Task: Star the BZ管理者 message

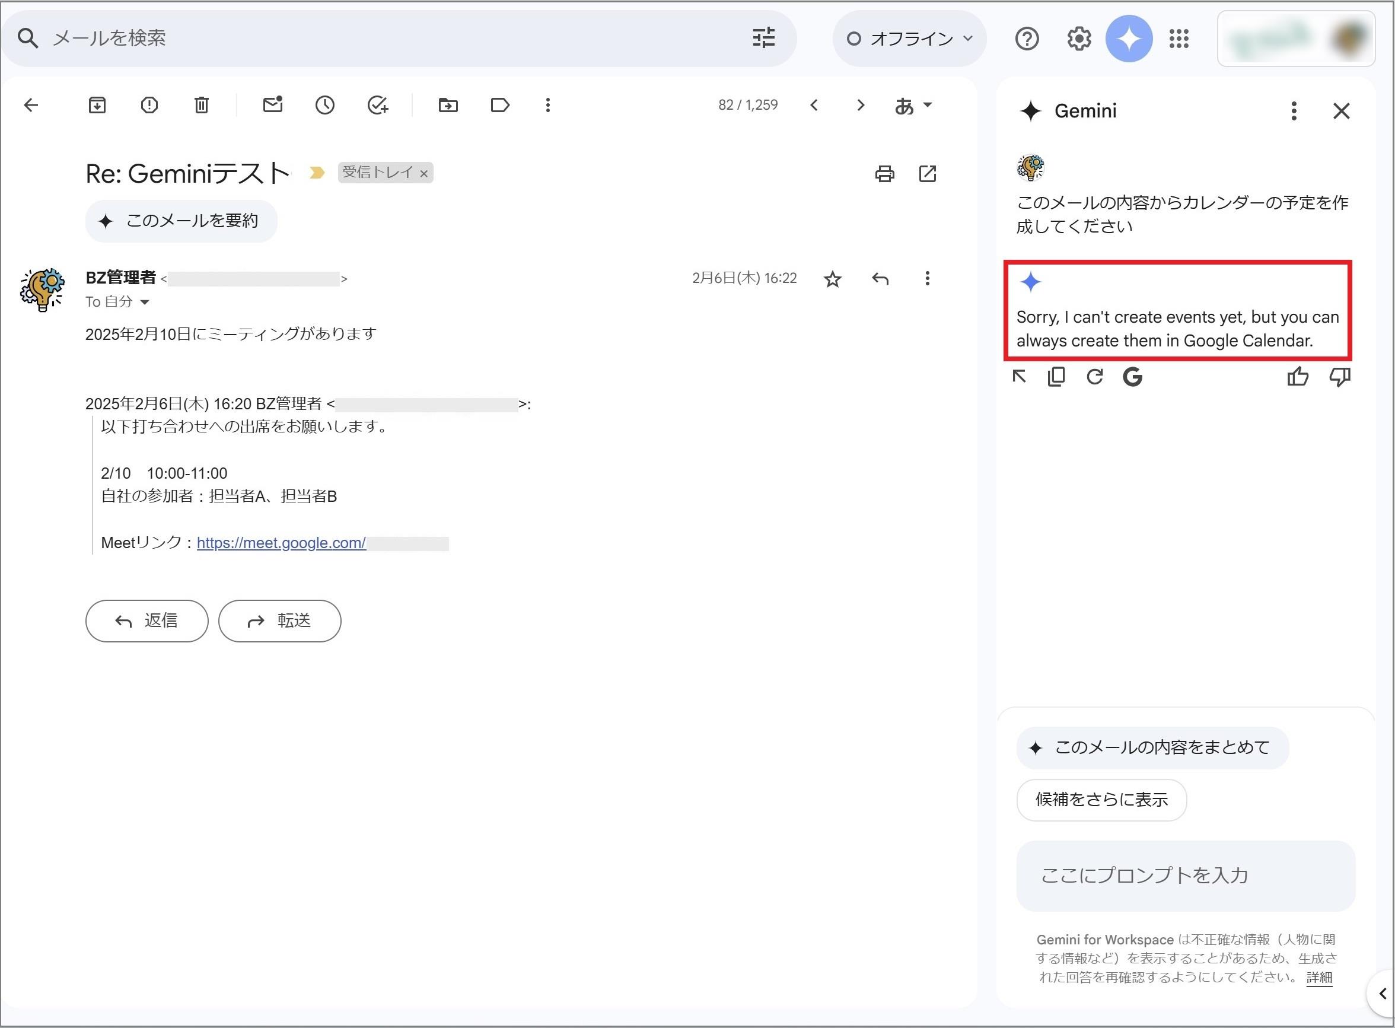Action: 833,279
